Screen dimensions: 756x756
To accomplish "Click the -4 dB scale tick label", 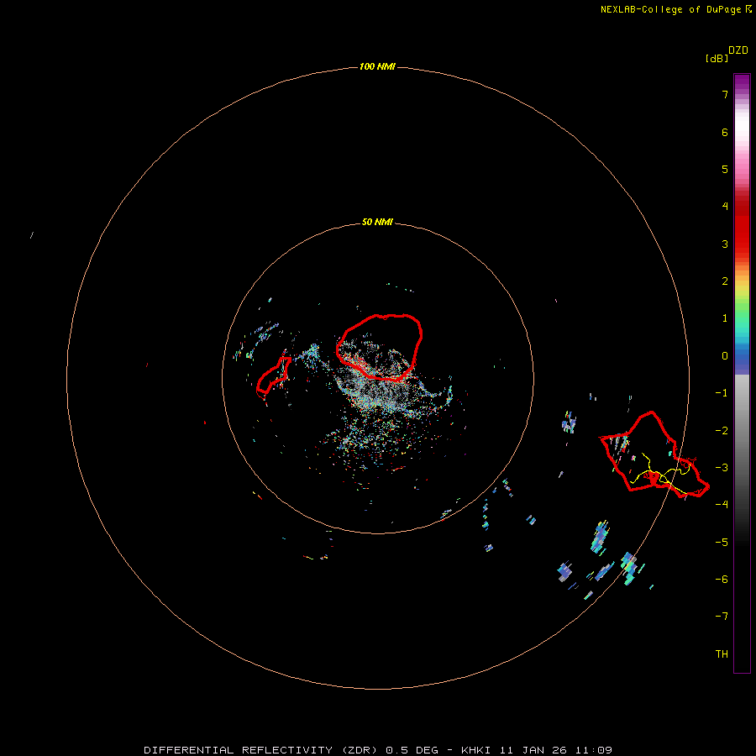I will pyautogui.click(x=722, y=504).
